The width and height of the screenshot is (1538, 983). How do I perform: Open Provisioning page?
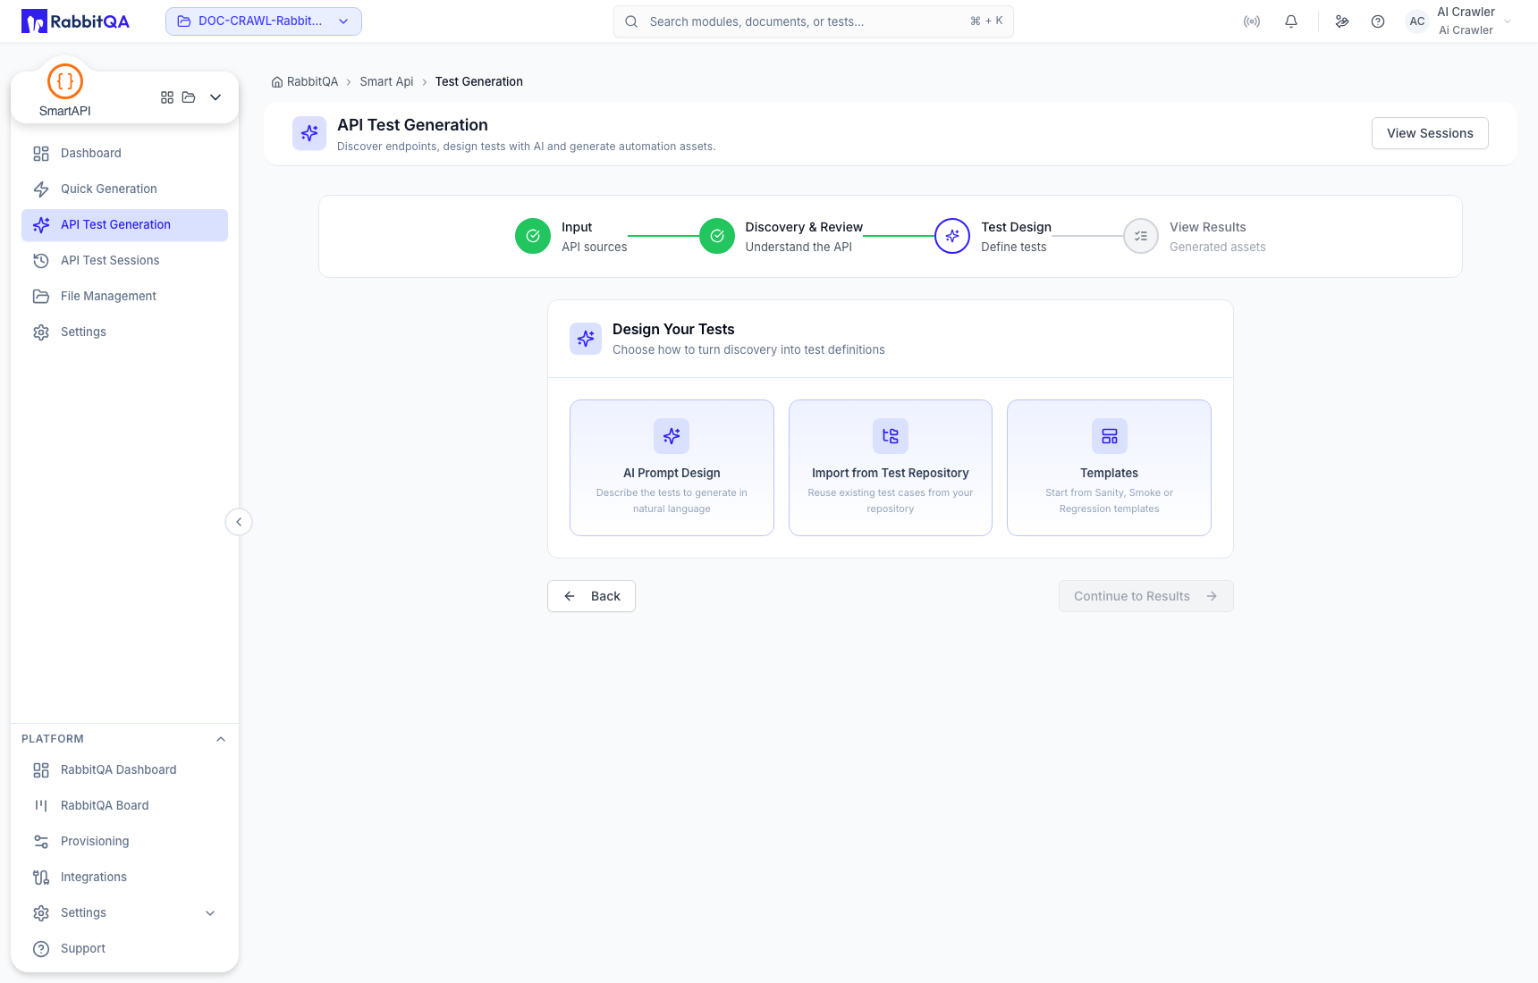click(124, 842)
